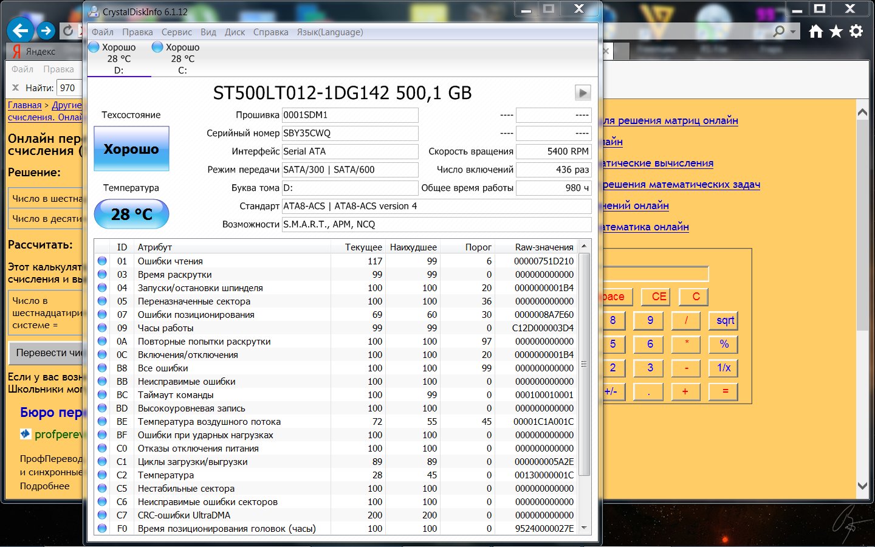Click the status orb for Часы работы
Image resolution: width=875 pixels, height=547 pixels.
(x=102, y=328)
